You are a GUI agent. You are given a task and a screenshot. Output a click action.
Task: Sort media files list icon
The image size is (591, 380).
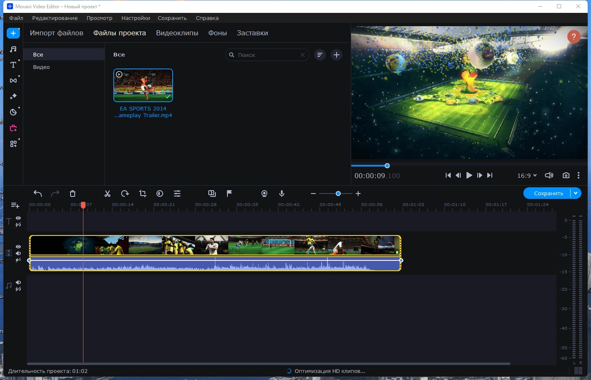pos(320,55)
